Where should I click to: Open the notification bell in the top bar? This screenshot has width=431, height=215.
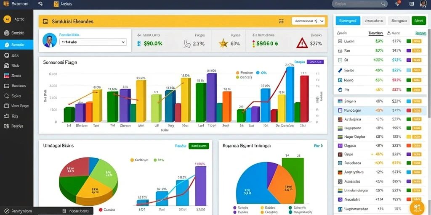coord(398,3)
